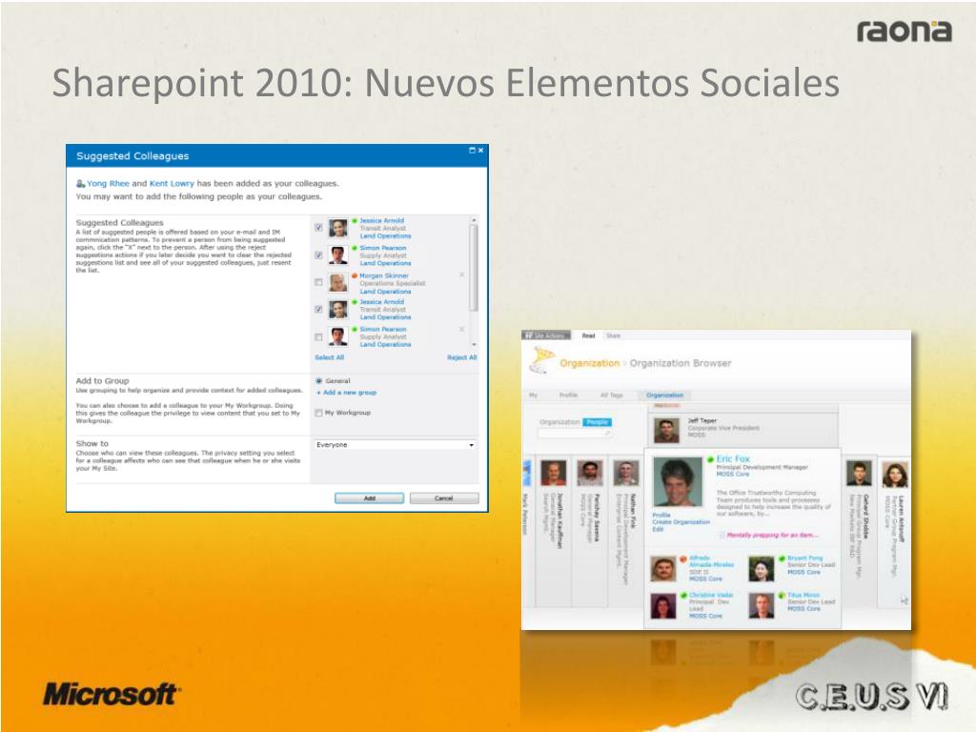Open the Bryant Fong name link
This screenshot has height=732, width=976.
(x=804, y=559)
